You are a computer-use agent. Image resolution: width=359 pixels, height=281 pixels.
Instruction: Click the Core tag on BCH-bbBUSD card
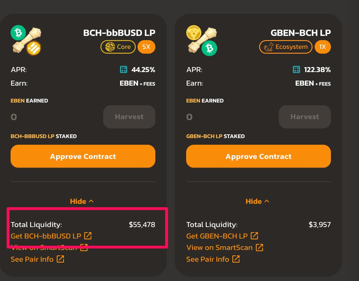click(118, 47)
